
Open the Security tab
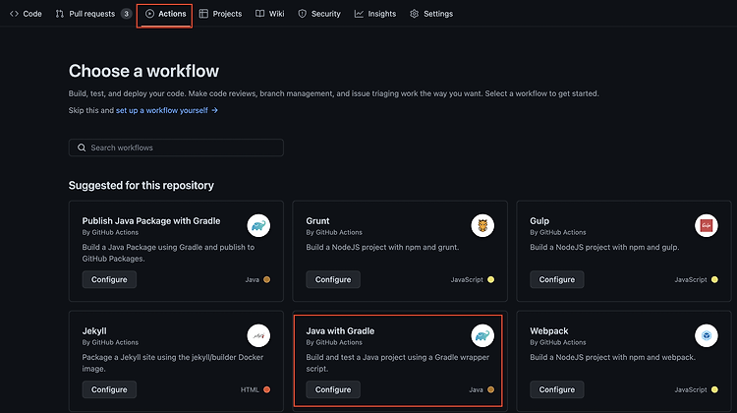pos(319,14)
